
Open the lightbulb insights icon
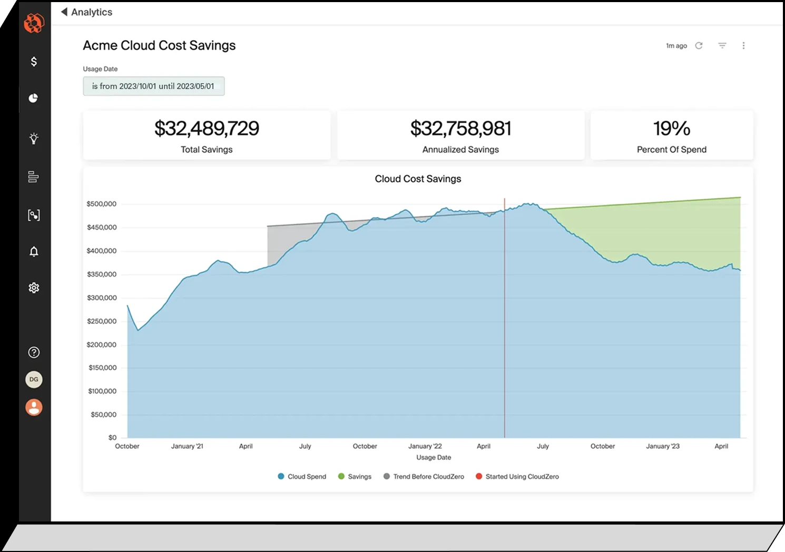pyautogui.click(x=34, y=139)
